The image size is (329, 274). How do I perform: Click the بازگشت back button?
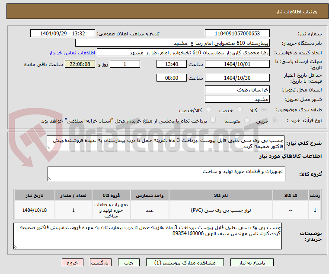coord(101,262)
